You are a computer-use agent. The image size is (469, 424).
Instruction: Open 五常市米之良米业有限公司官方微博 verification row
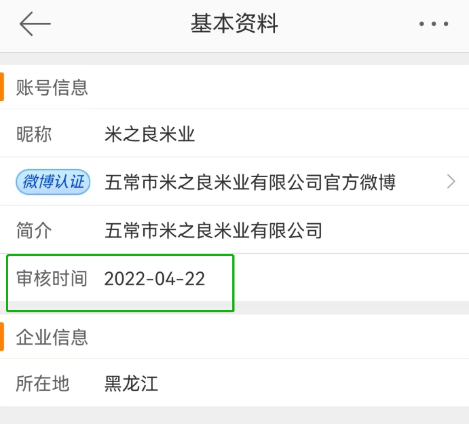pos(234,182)
